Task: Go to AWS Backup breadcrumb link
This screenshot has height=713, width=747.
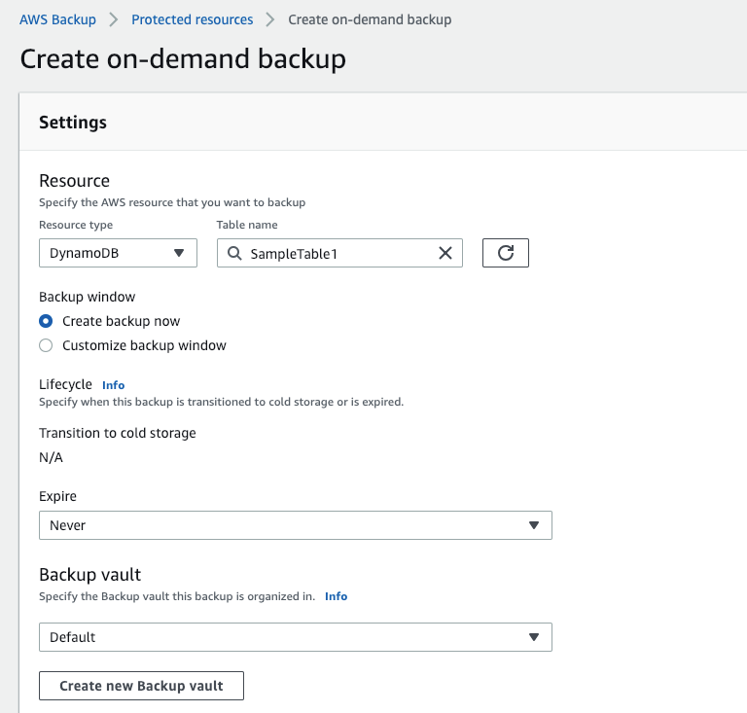Action: pyautogui.click(x=57, y=19)
